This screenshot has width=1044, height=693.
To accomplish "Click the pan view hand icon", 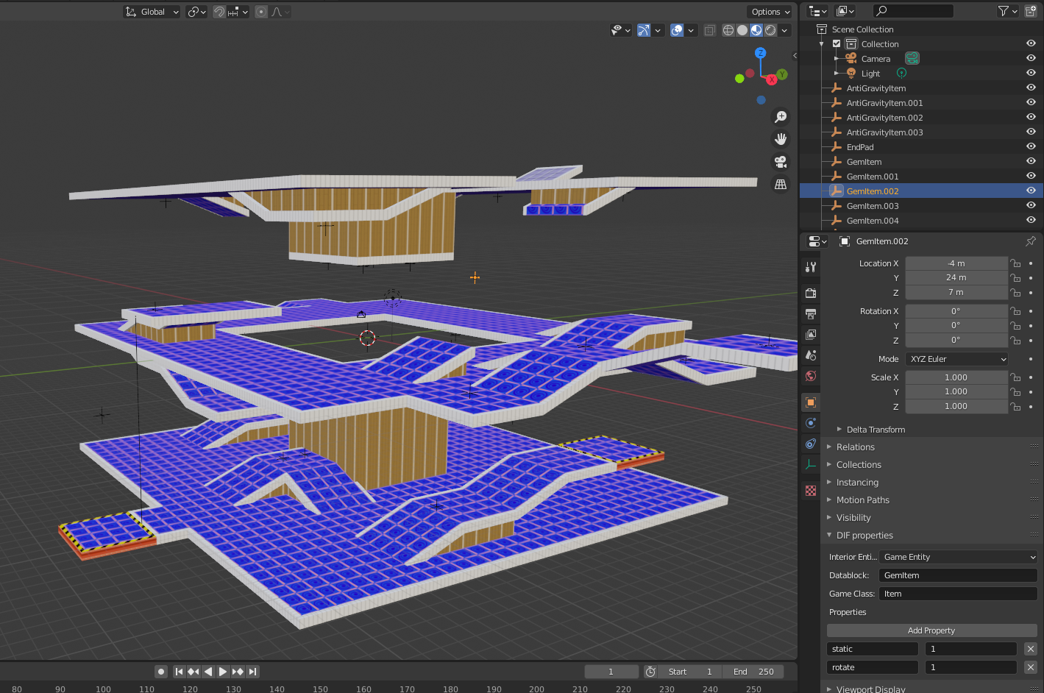I will 781,139.
